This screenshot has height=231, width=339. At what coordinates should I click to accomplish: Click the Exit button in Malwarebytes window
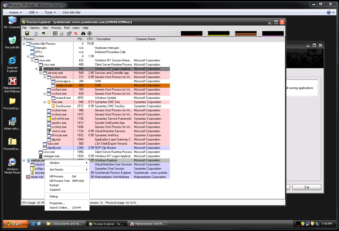pos(306,187)
